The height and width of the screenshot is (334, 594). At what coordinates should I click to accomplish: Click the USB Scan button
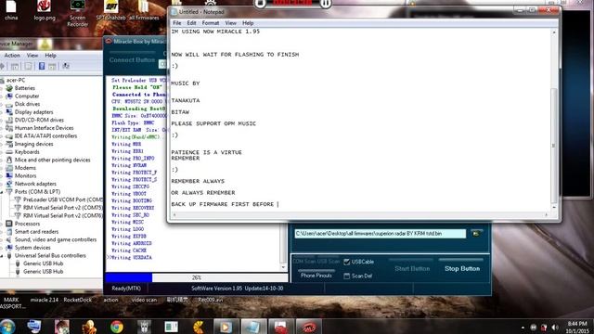(x=328, y=262)
